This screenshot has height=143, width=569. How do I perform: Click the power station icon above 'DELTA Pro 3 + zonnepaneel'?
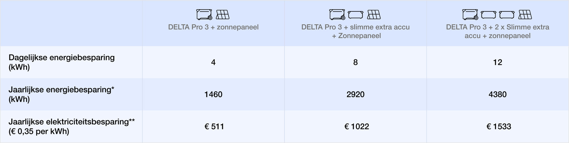tap(204, 14)
